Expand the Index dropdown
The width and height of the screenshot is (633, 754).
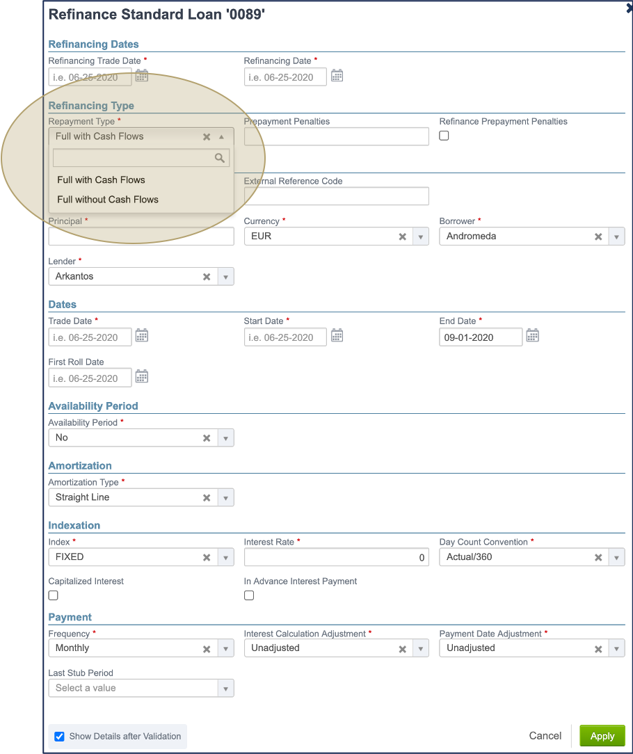pyautogui.click(x=225, y=557)
